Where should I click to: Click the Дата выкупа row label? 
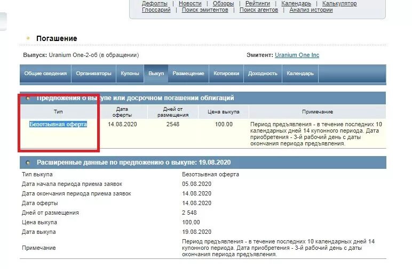point(39,232)
